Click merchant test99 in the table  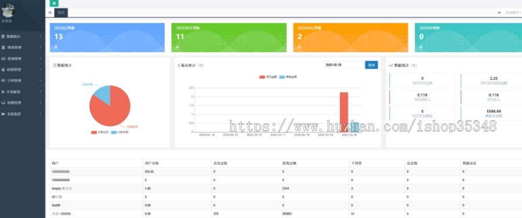point(56,205)
